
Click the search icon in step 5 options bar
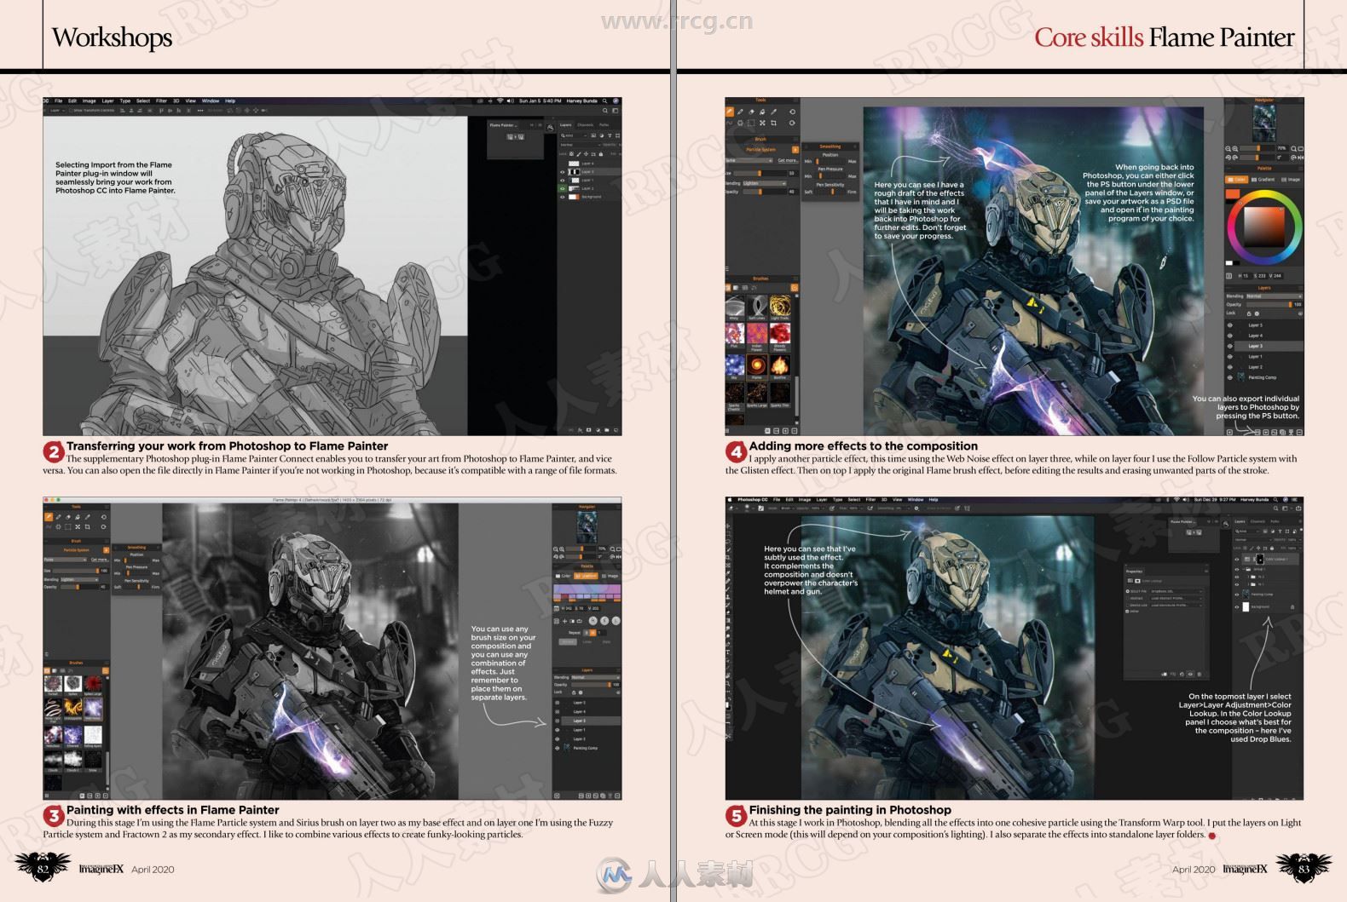[x=1275, y=508]
